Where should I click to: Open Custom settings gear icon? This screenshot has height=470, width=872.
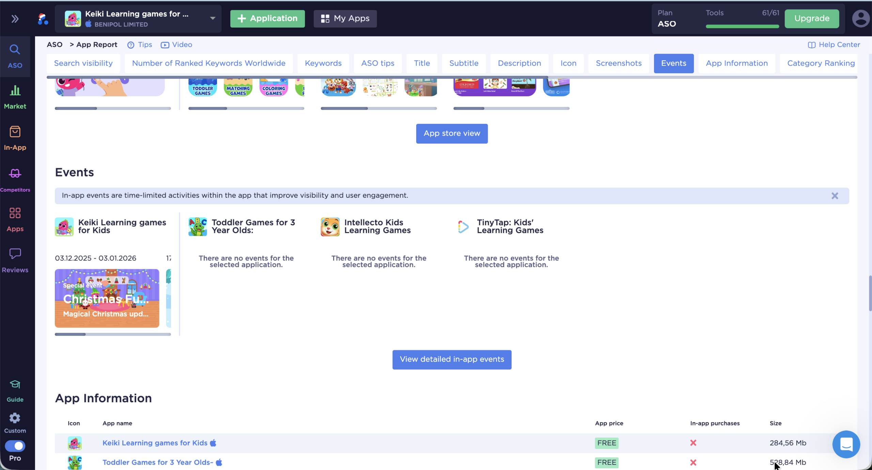tap(15, 418)
